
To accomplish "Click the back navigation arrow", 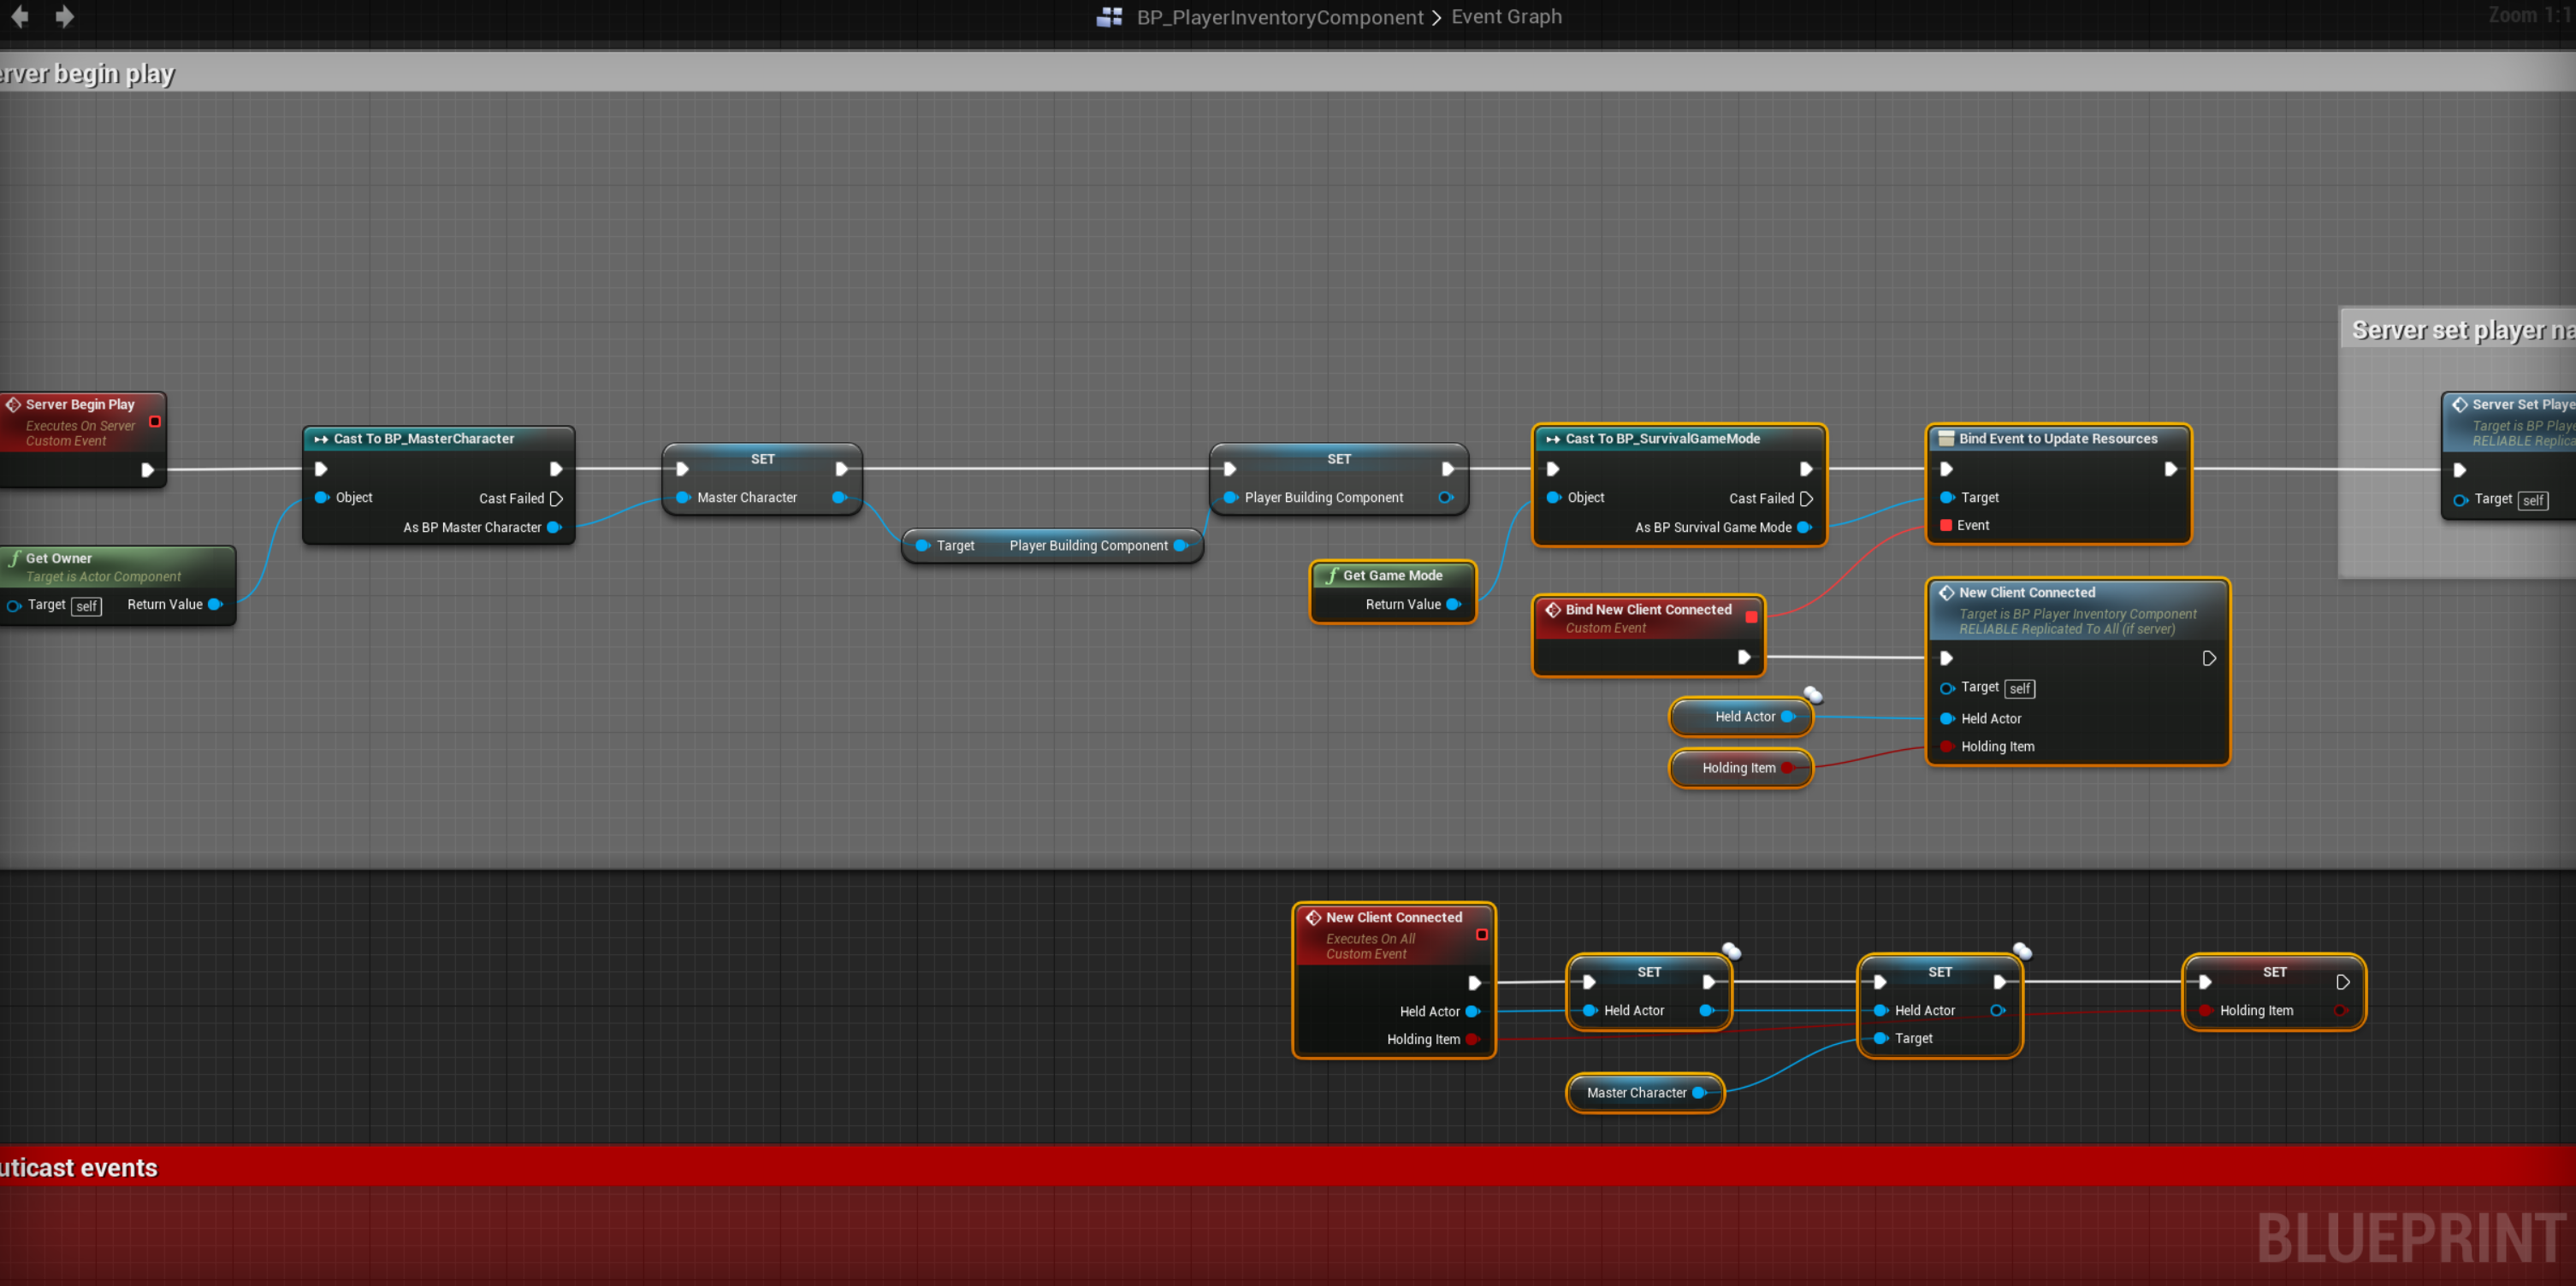I will [x=19, y=16].
